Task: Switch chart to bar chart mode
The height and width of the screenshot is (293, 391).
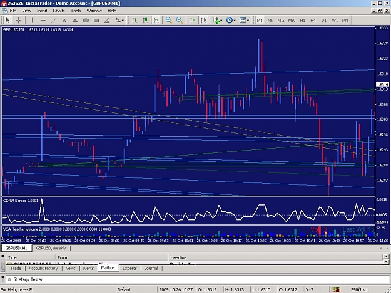Action: [x=135, y=21]
